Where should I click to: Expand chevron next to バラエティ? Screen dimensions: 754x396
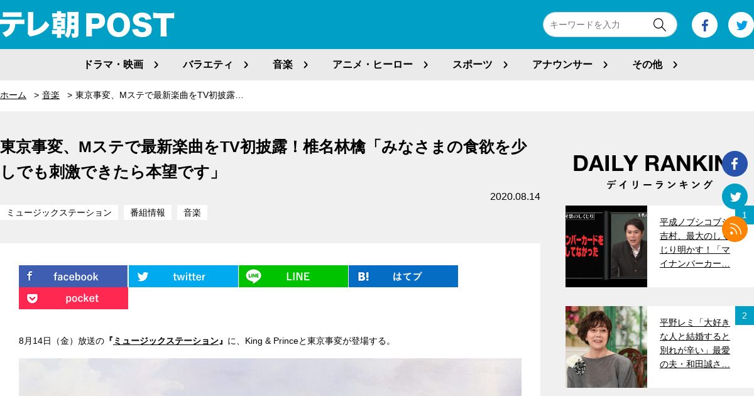[246, 64]
